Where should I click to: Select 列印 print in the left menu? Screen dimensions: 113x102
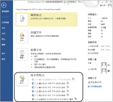coord(4,28)
